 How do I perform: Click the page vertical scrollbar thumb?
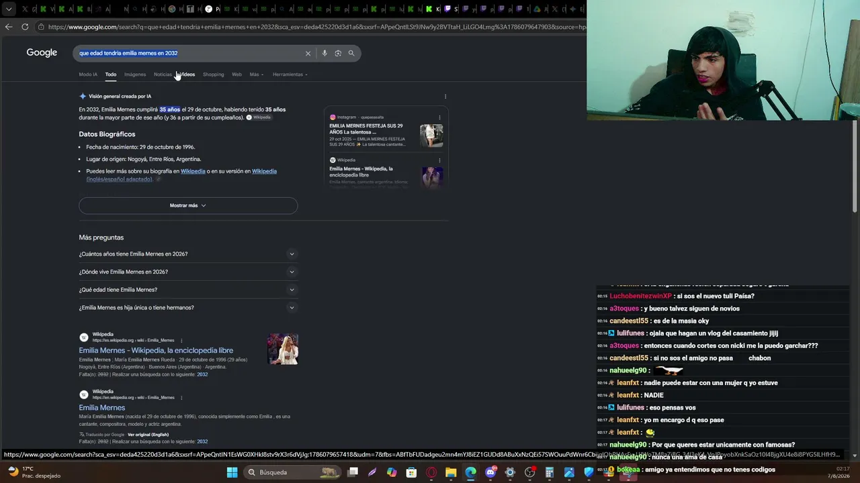(855, 166)
